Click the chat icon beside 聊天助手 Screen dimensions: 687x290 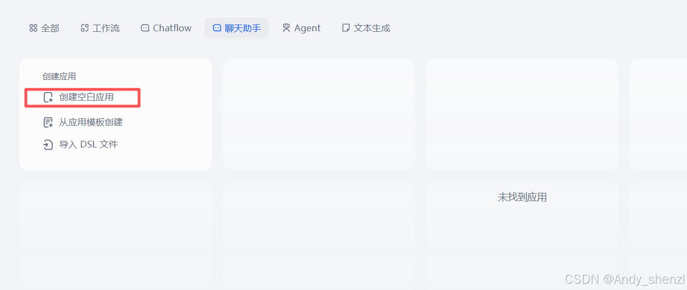coord(217,28)
